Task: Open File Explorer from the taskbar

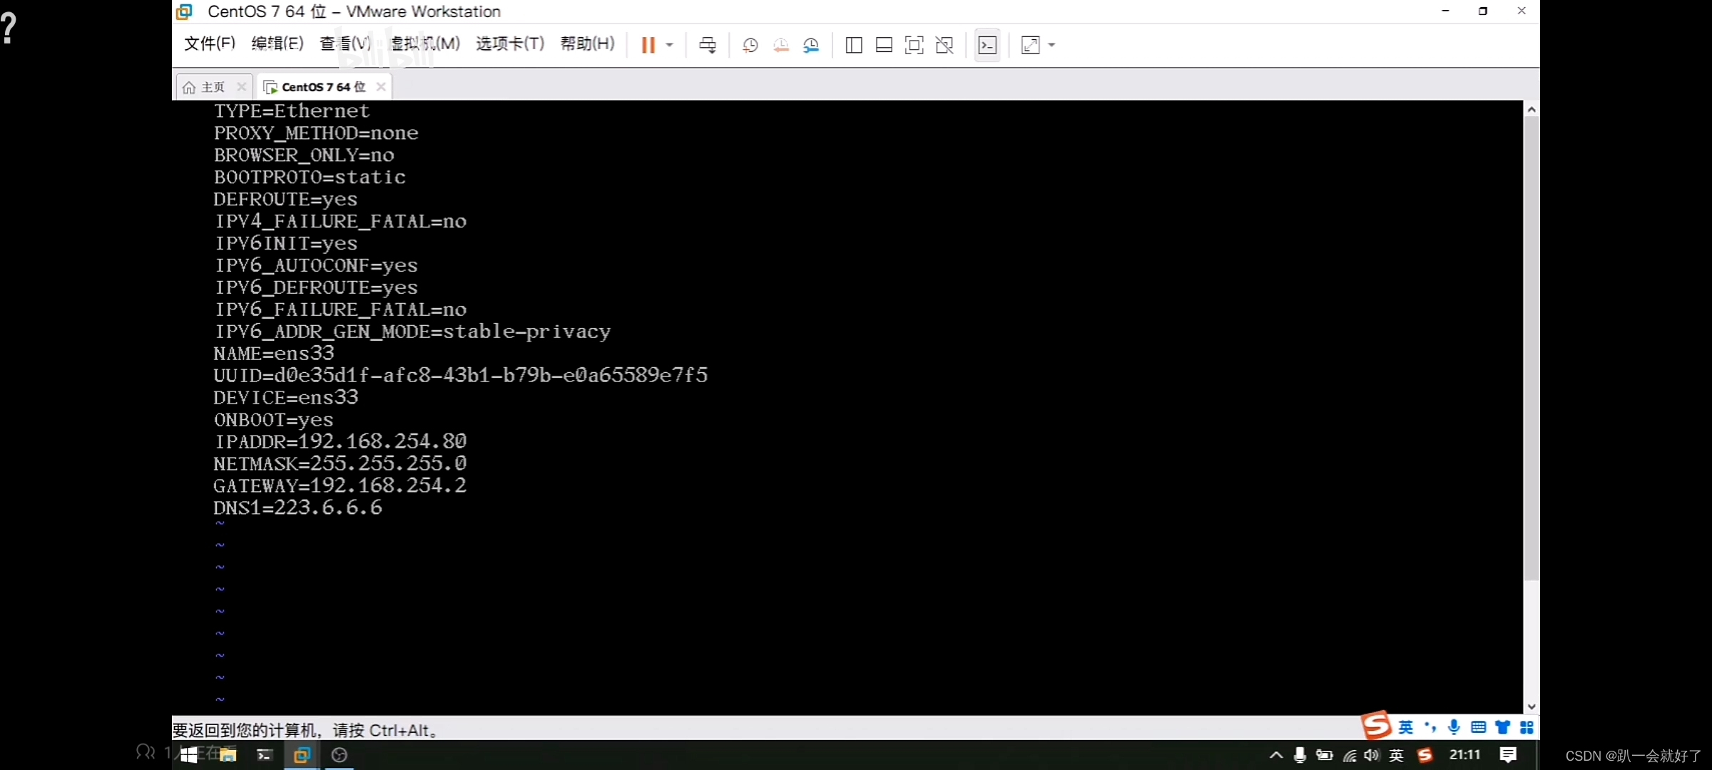Action: [228, 755]
